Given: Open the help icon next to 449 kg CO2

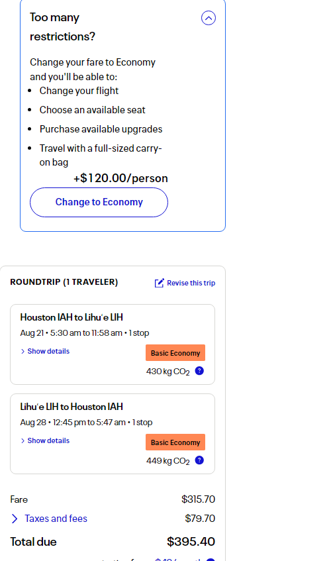Looking at the screenshot, I should tap(199, 460).
